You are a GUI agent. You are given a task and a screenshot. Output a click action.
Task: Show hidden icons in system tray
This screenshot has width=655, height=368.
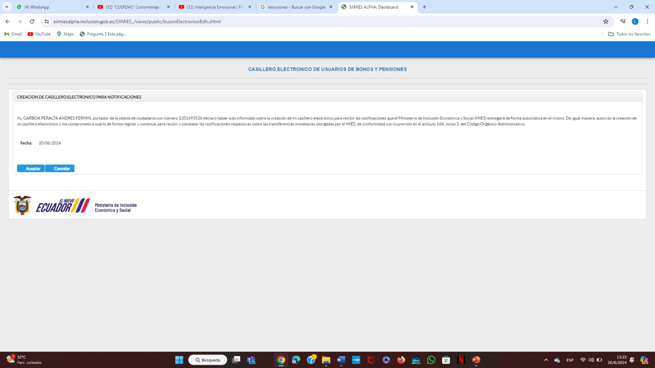[x=546, y=360]
